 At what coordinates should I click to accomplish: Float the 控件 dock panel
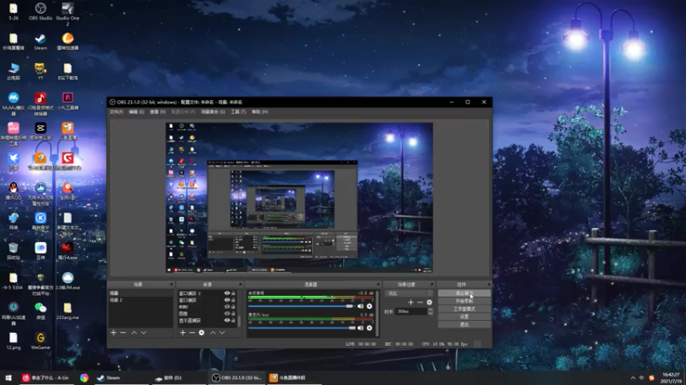pyautogui.click(x=489, y=284)
